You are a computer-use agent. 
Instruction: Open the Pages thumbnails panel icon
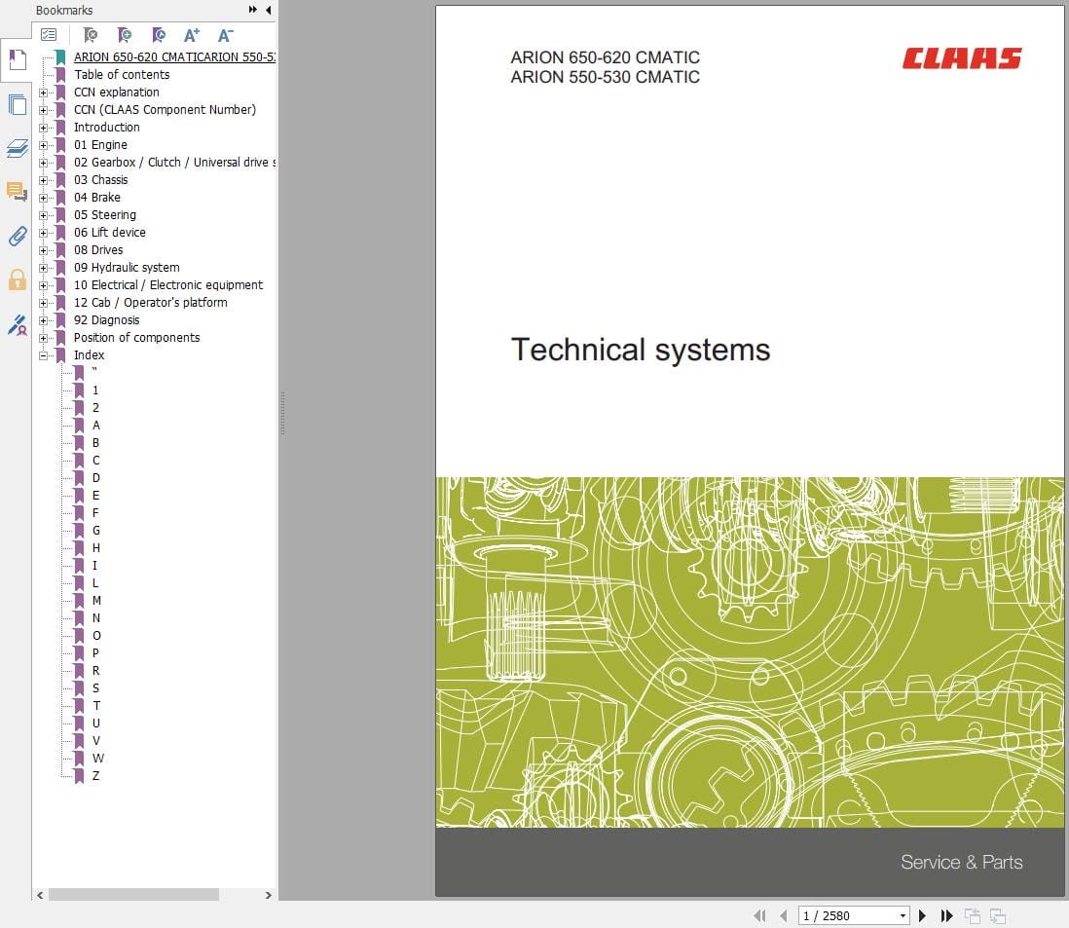pos(18,104)
